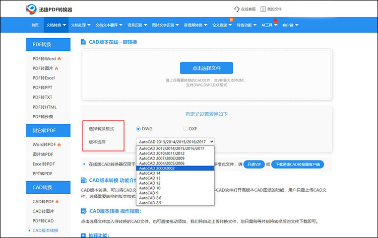
Task: Click icon beside CAD版本转换 操作指南 heading
Action: tap(83, 211)
